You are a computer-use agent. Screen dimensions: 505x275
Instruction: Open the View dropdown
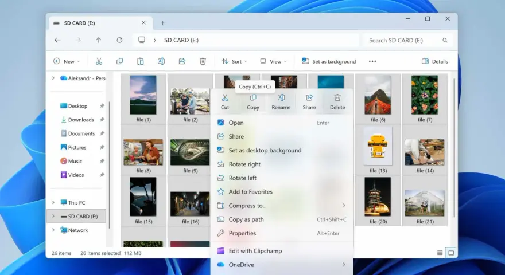pyautogui.click(x=273, y=61)
